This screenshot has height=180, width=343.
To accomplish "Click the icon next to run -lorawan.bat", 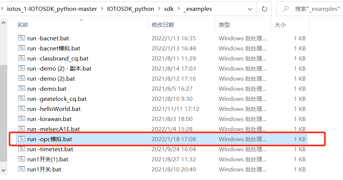I will point(22,119).
